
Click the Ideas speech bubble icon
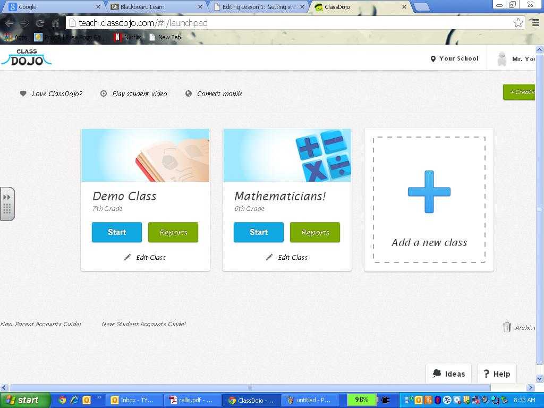437,373
